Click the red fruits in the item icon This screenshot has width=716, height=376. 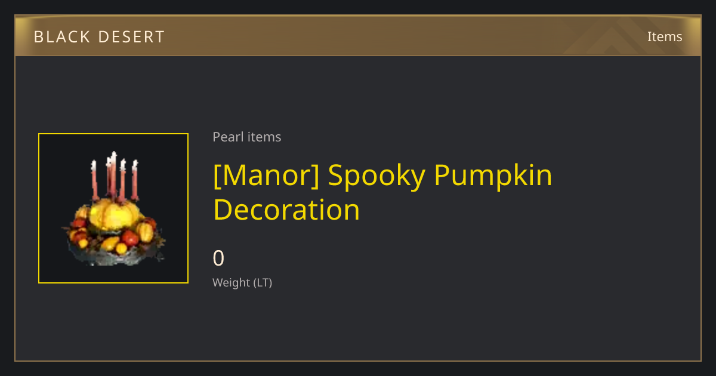(130, 239)
